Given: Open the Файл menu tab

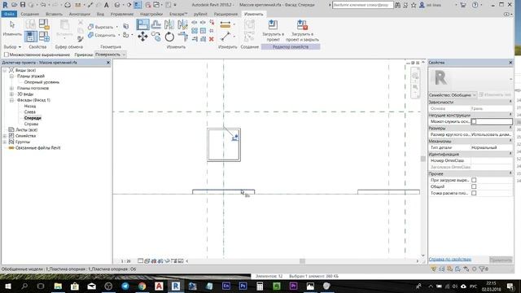Looking at the screenshot, I should tap(9, 14).
